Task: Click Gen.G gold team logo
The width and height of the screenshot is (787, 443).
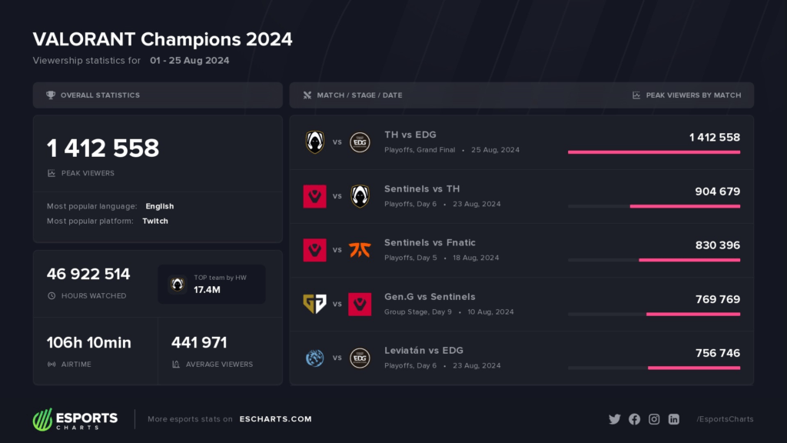Action: point(314,304)
